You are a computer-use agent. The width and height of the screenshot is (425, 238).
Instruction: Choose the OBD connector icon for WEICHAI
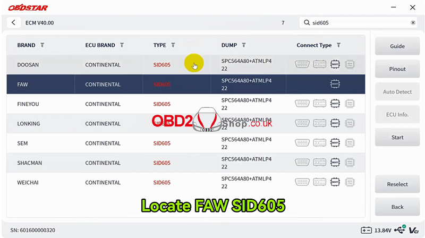[x=302, y=182]
